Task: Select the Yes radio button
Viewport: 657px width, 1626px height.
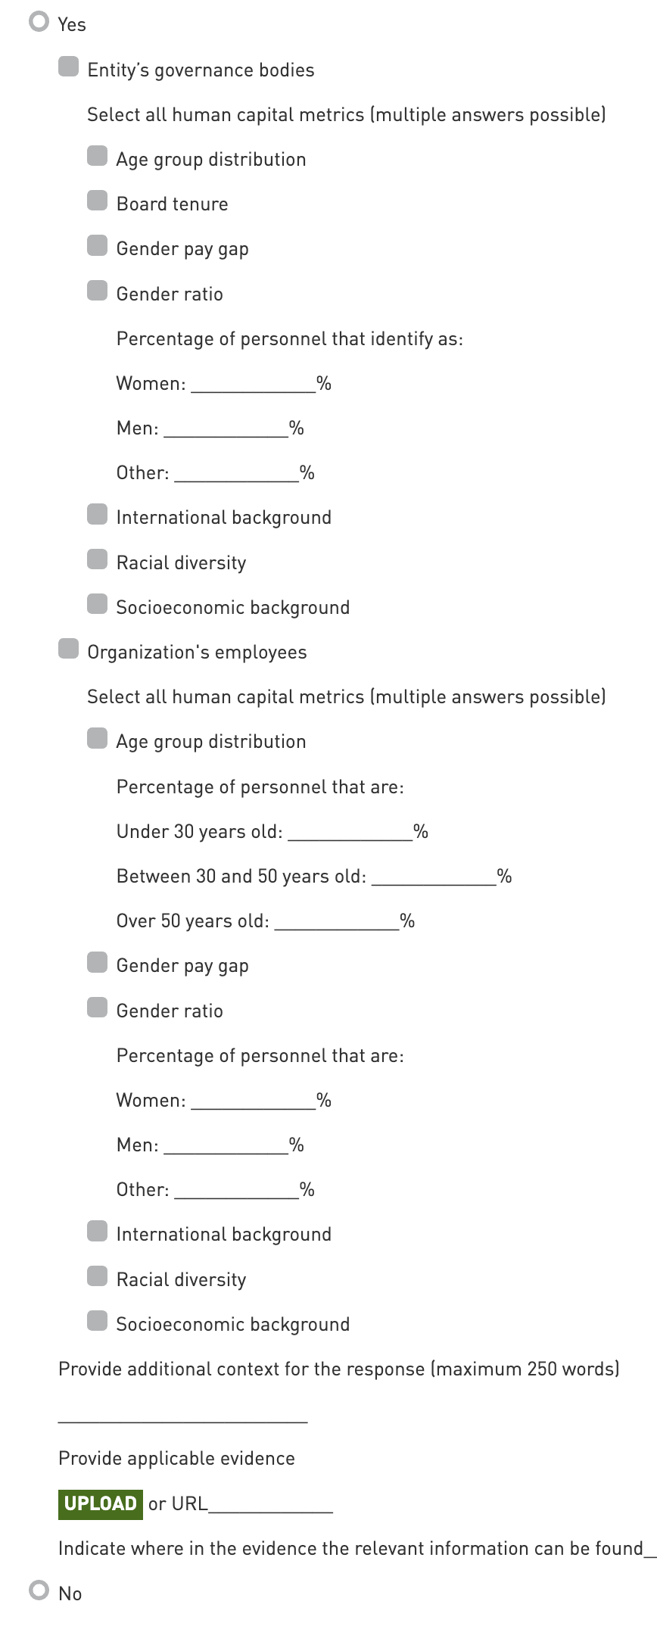Action: [x=39, y=22]
